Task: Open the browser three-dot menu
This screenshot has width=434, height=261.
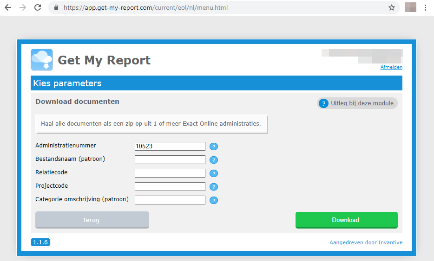Action: pos(426,7)
